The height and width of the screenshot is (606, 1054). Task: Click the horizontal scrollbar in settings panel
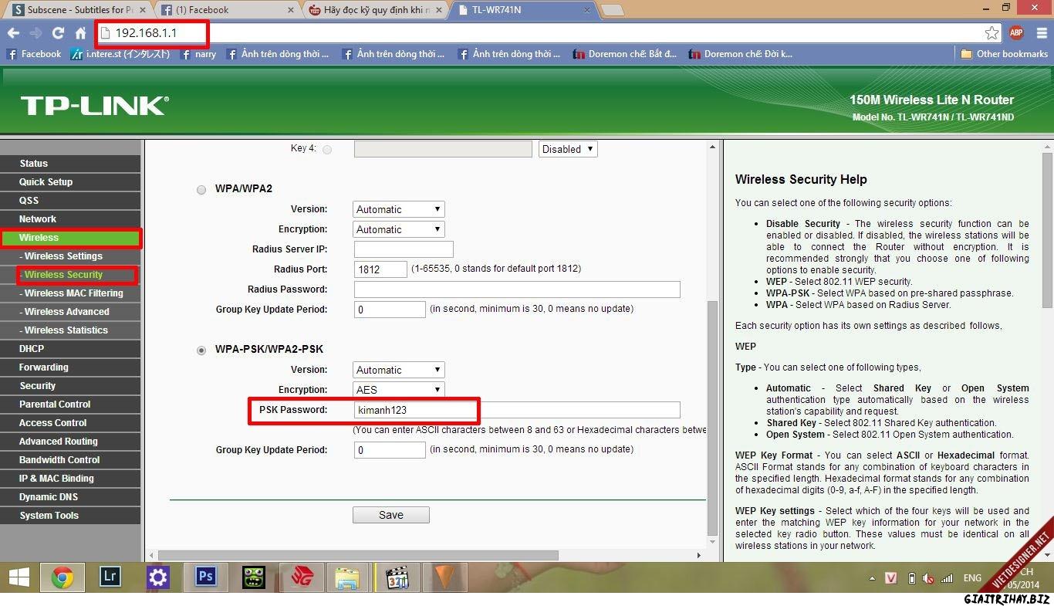[x=357, y=555]
